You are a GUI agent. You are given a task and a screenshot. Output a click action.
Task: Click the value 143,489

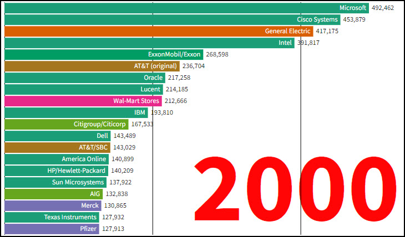(125, 136)
